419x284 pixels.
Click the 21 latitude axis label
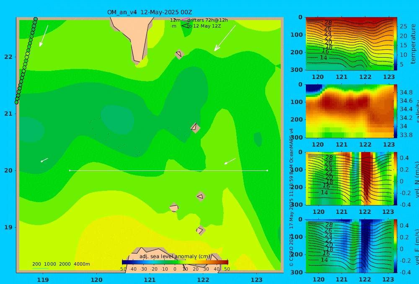(x=8, y=114)
